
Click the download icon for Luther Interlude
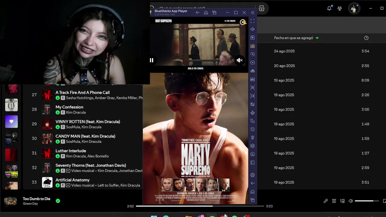pyautogui.click(x=58, y=156)
